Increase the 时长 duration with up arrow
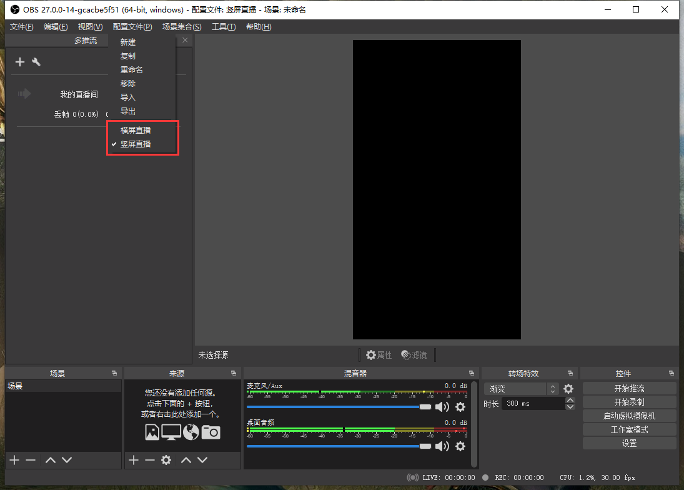This screenshot has height=490, width=684. (570, 400)
